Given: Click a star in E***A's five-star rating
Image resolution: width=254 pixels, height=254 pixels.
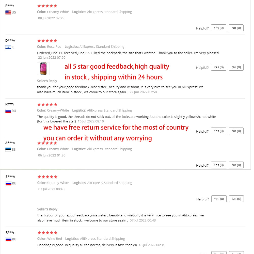Looking at the screenshot, I should (47, 177).
